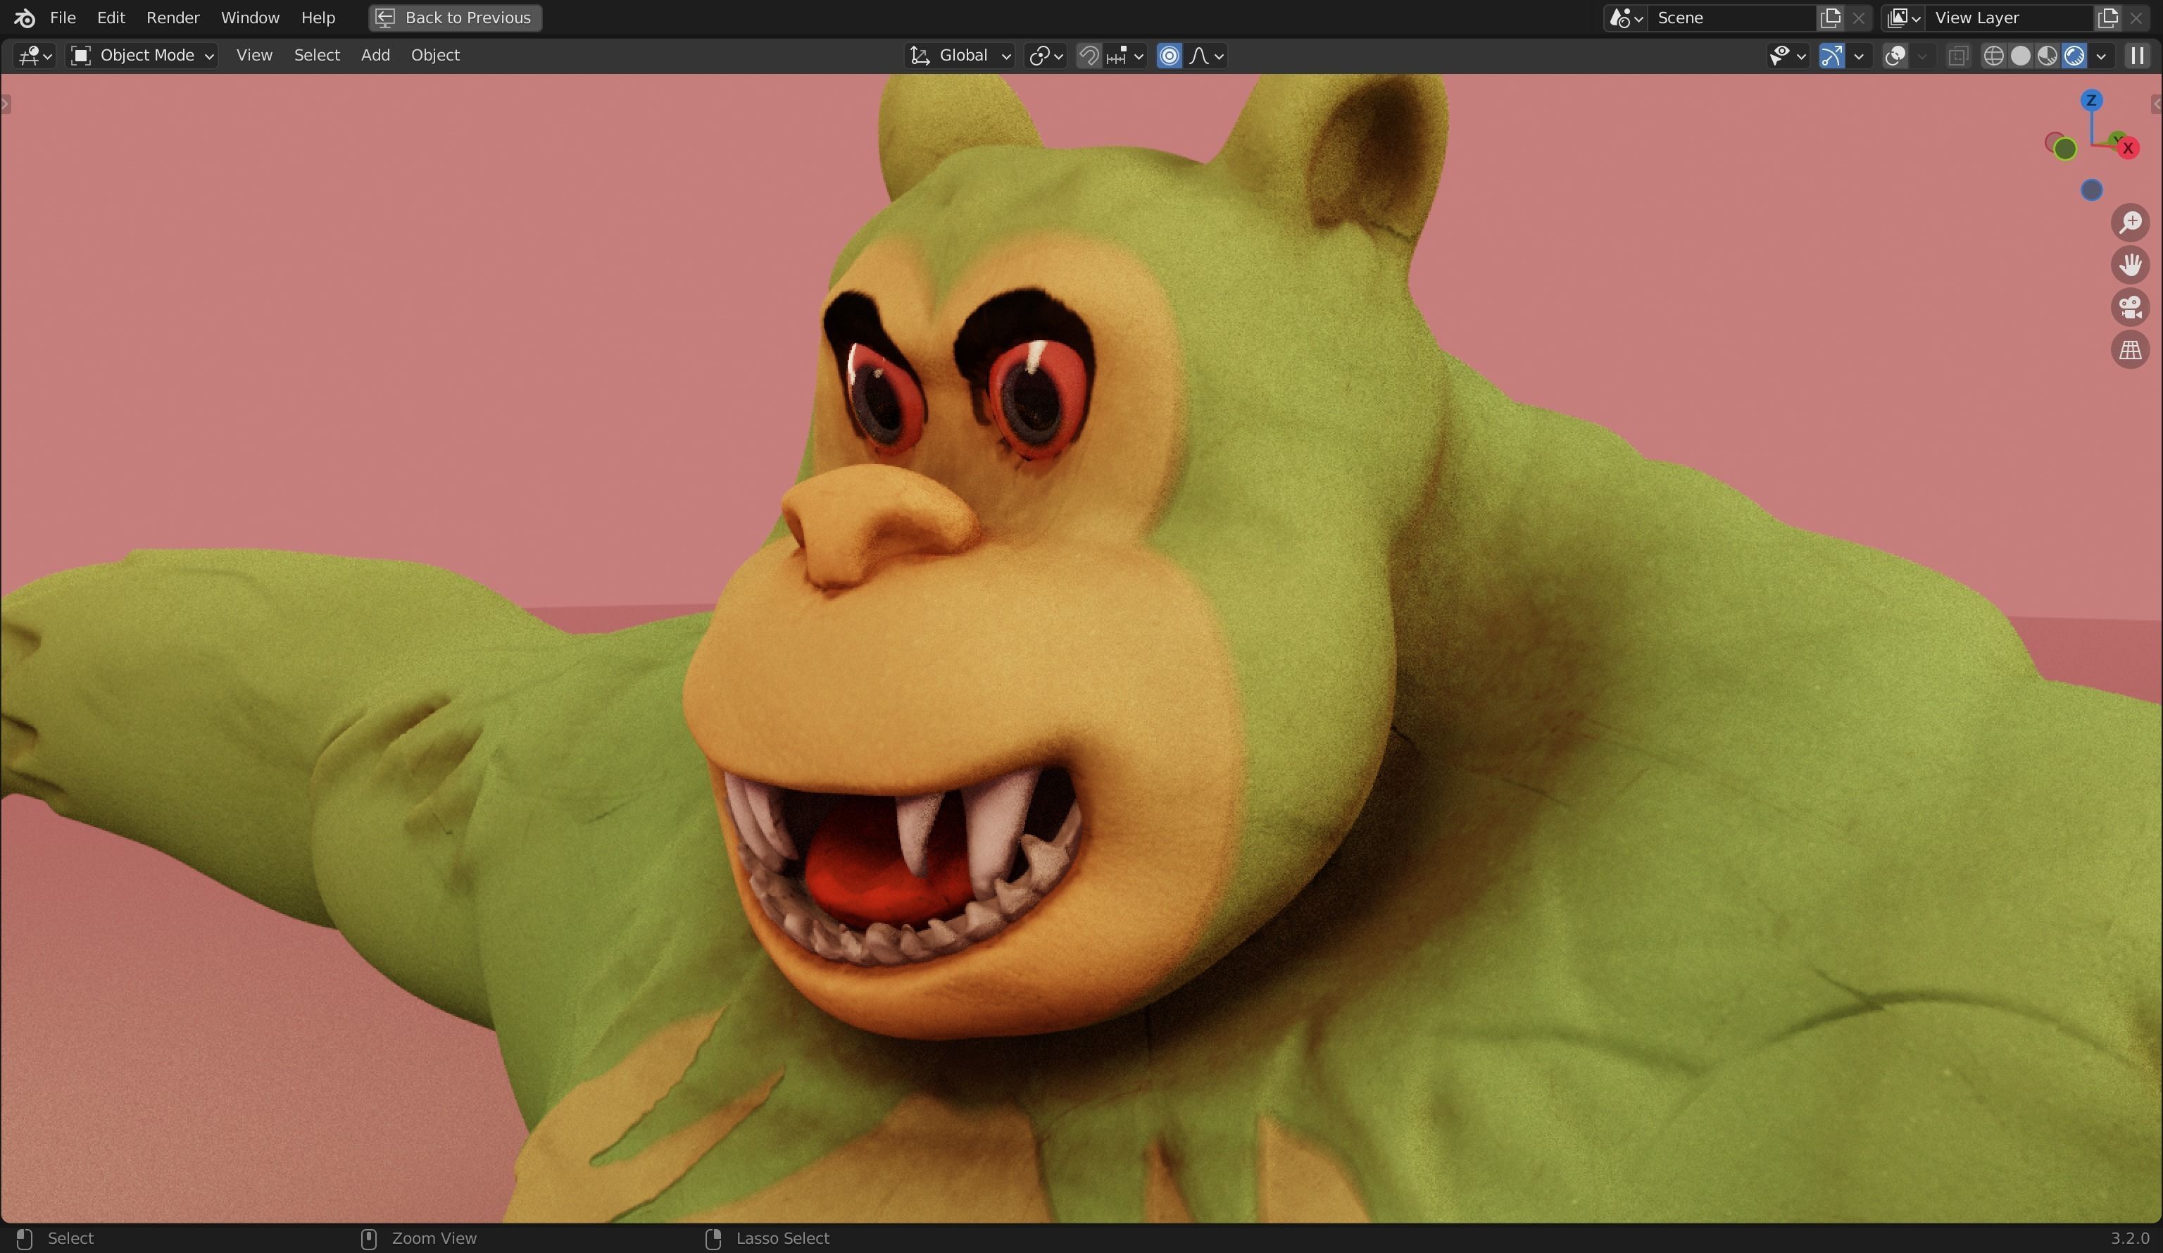
Task: Create a new scene with copy icon
Action: point(1830,18)
